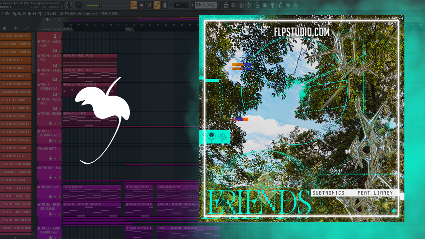Click the Piano roll toolbar icon
The height and width of the screenshot is (239, 425).
point(233,5)
